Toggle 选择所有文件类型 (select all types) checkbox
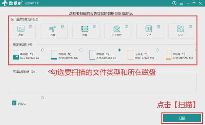 tap(13, 19)
